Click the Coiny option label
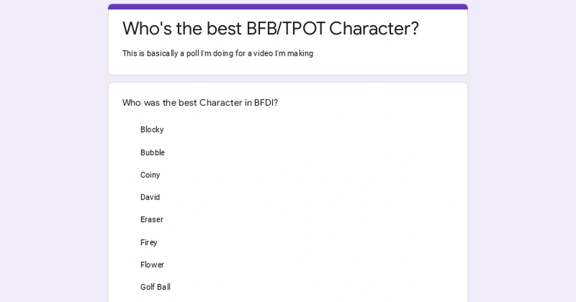The width and height of the screenshot is (576, 302). [x=150, y=175]
